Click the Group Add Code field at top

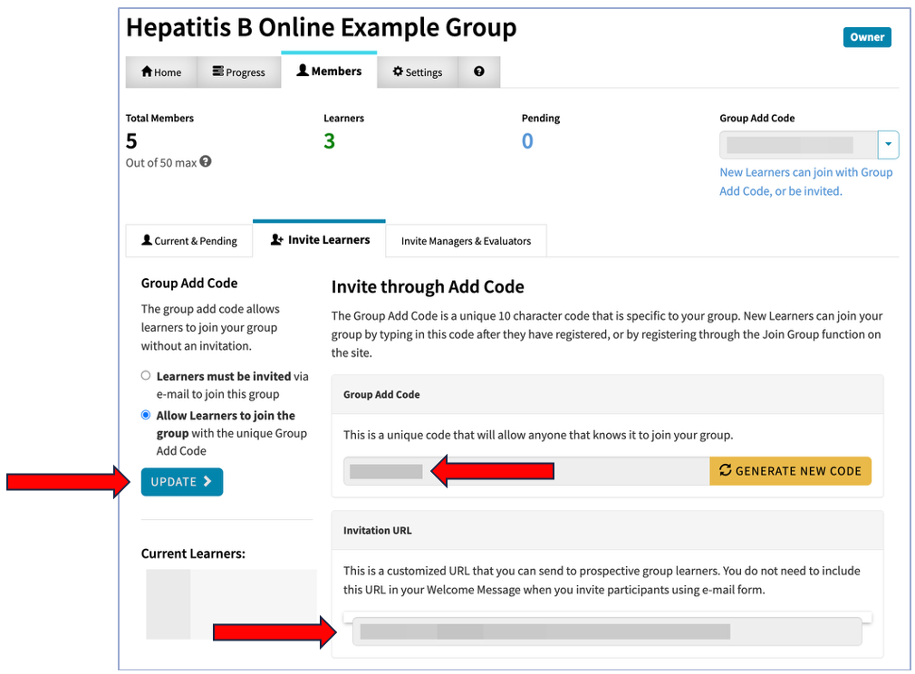pos(797,145)
